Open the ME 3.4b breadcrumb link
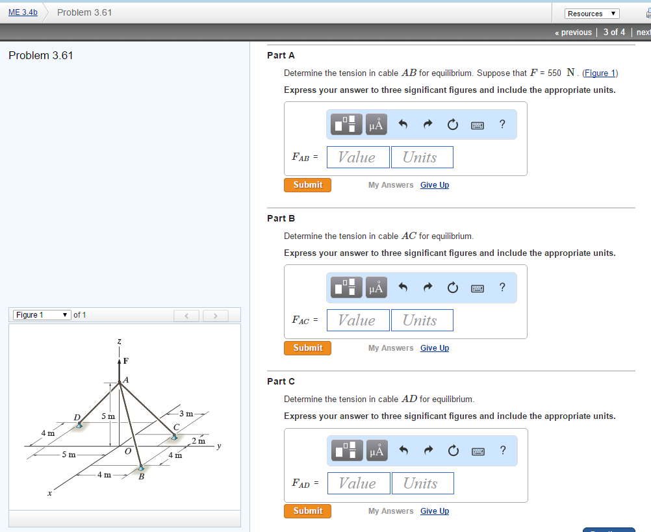The width and height of the screenshot is (651, 532). coord(23,12)
